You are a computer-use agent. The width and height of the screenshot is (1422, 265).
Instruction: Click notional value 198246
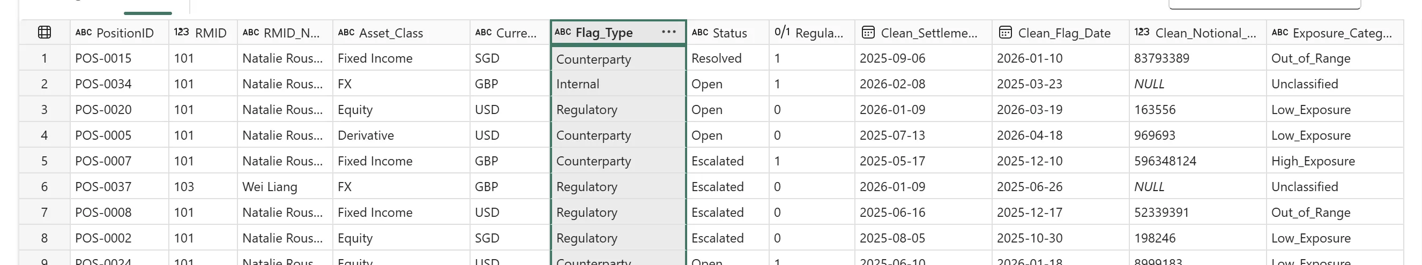[x=1197, y=238]
